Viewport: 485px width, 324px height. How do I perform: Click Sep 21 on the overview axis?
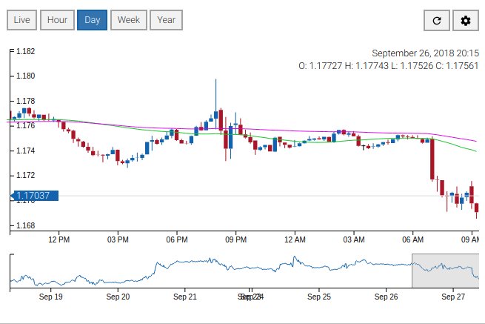tap(185, 297)
